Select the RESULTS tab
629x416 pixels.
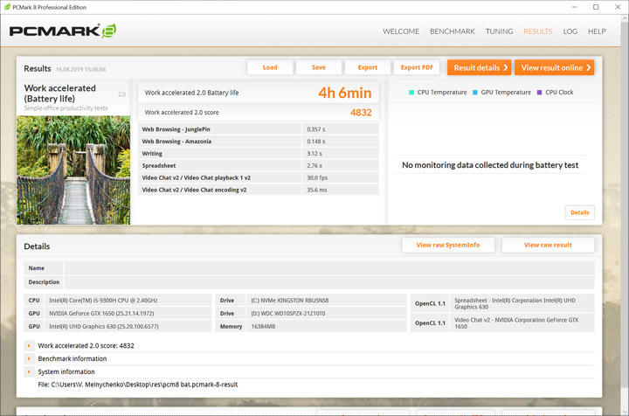(x=537, y=31)
